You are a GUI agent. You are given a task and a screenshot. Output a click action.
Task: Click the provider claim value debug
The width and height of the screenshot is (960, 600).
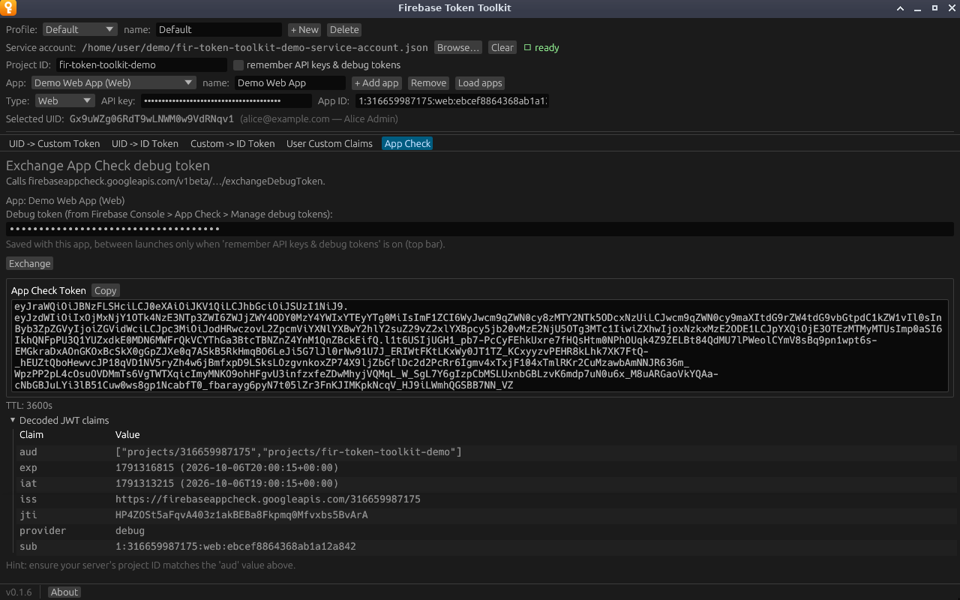click(130, 531)
